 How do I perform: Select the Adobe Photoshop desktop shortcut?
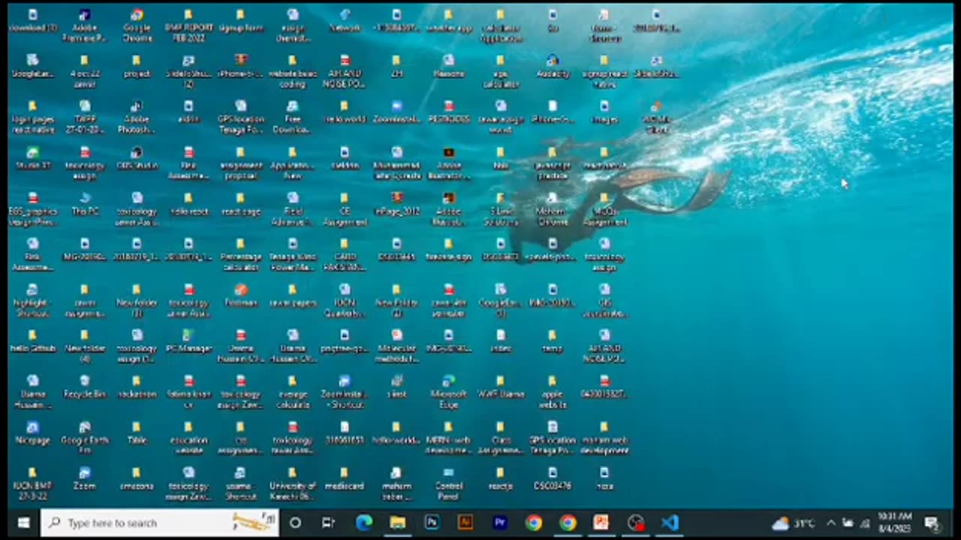137,117
